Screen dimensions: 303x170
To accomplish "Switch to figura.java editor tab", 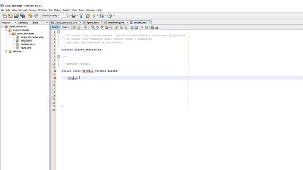I will tap(93, 23).
